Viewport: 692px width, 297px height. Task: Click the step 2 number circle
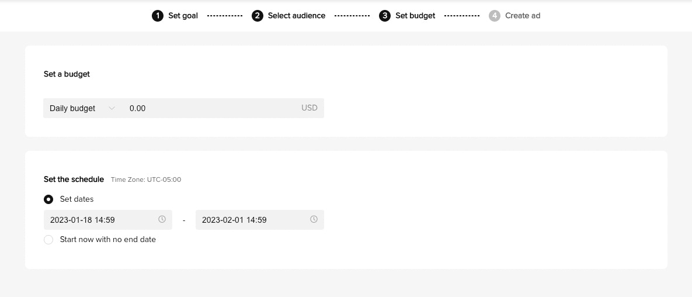pyautogui.click(x=258, y=16)
